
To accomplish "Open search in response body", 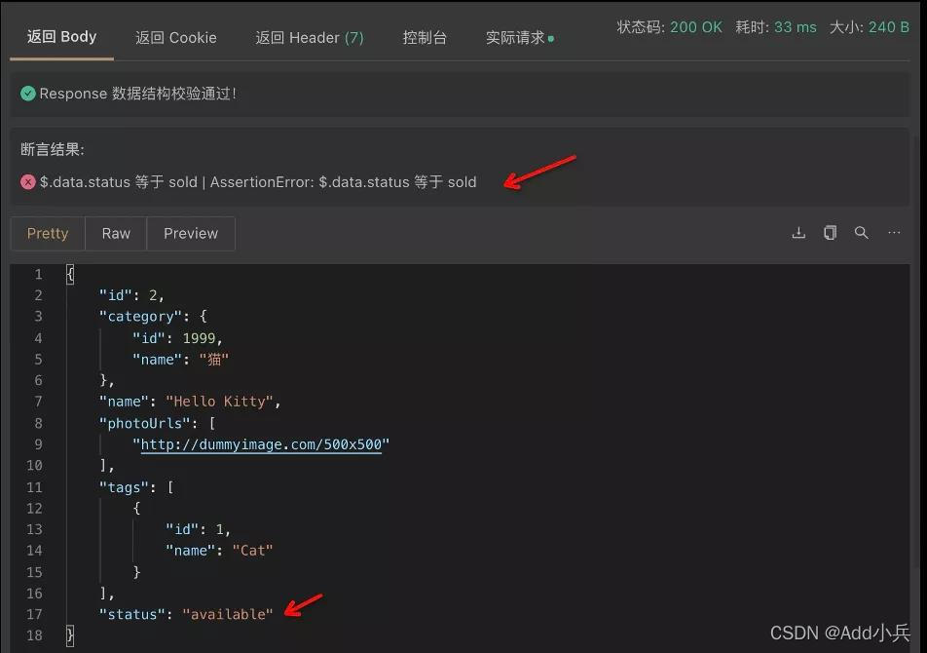I will click(862, 233).
